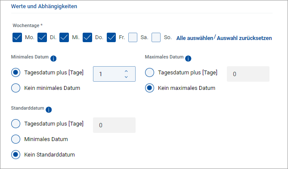Click the minimum date days input field
288x169 pixels.
pos(114,74)
